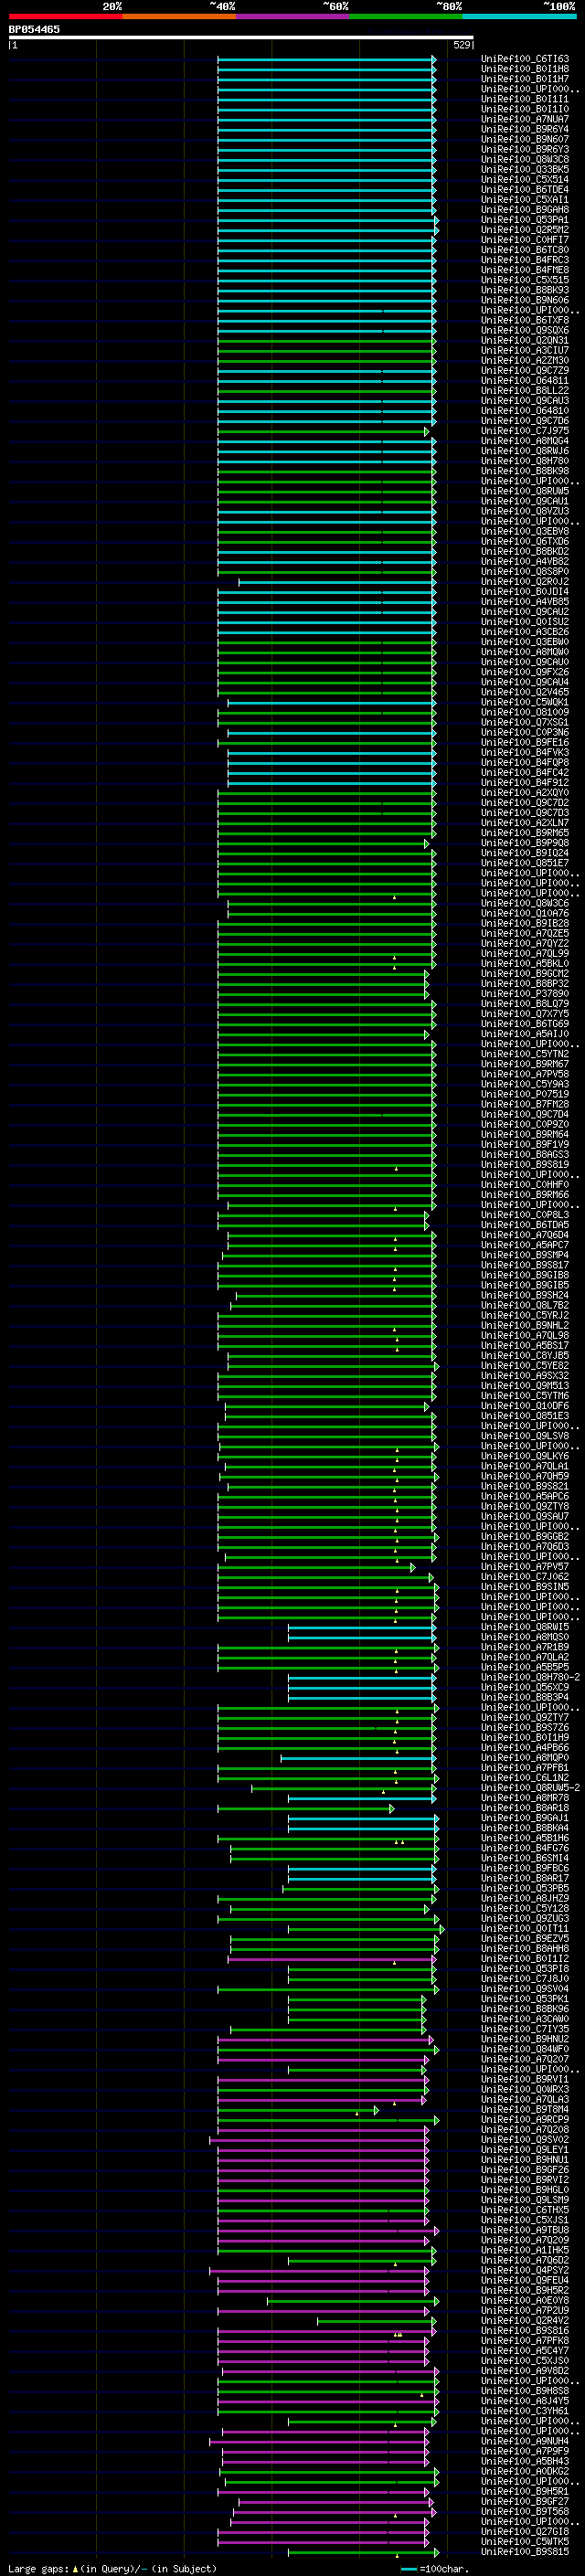Open hit UniRef100_A7NUA7
Image resolution: width=585 pixels, height=2576 pixels.
click(525, 119)
